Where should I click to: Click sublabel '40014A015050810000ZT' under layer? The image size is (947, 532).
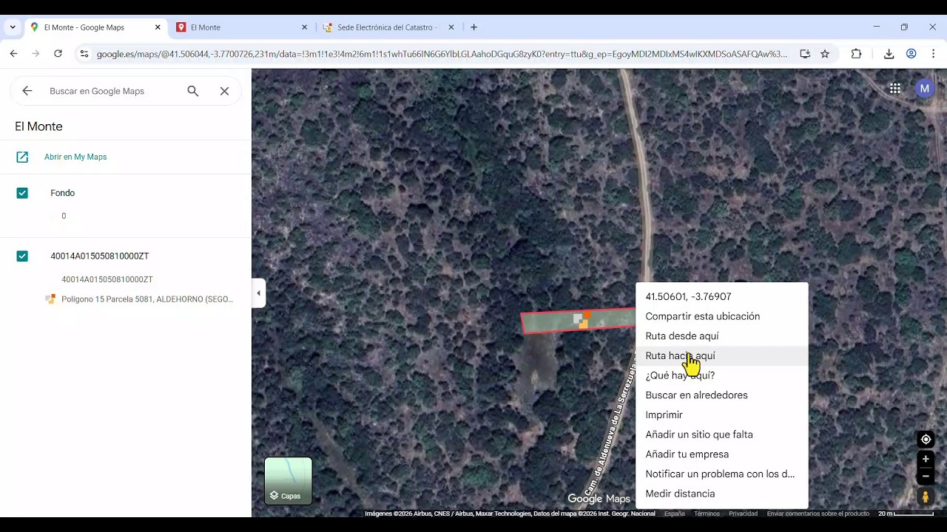[x=107, y=279]
